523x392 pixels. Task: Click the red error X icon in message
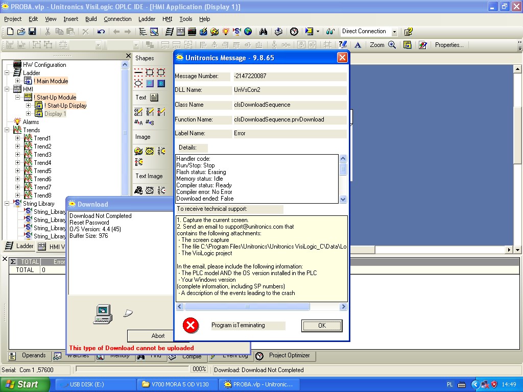point(191,325)
